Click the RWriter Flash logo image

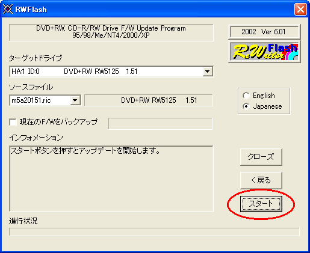click(264, 52)
